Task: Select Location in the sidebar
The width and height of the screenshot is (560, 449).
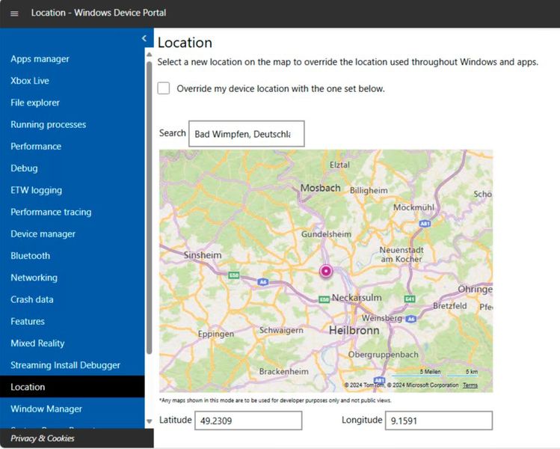Action: point(72,387)
